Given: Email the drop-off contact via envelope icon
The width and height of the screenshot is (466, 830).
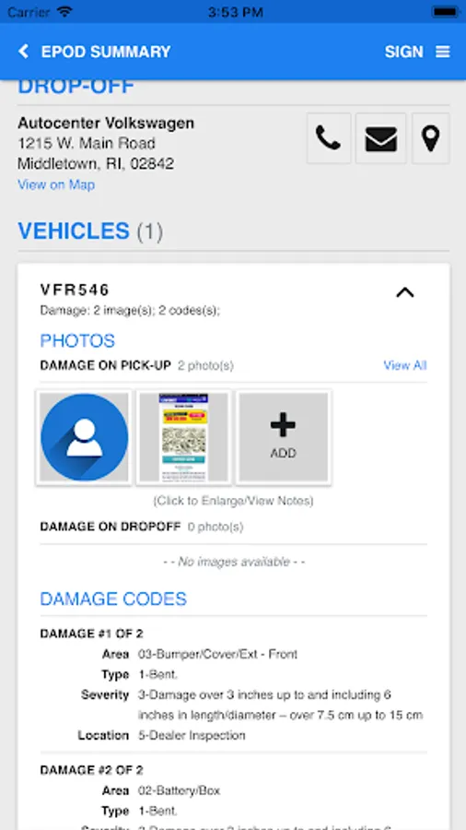Looking at the screenshot, I should (x=381, y=138).
